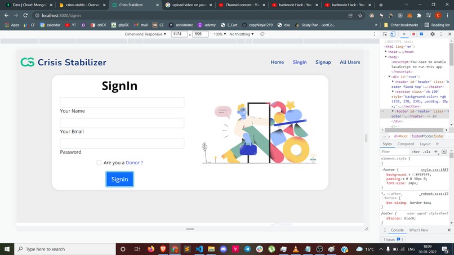Click the rotate screen icon
The width and height of the screenshot is (454, 255).
(x=262, y=34)
